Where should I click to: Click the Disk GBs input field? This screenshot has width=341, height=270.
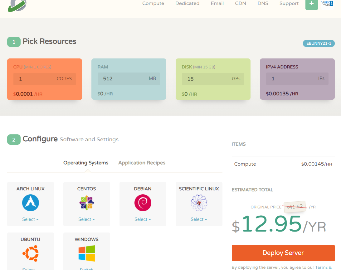click(206, 79)
